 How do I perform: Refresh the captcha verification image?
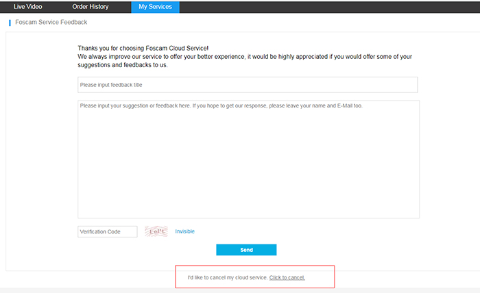coord(156,231)
